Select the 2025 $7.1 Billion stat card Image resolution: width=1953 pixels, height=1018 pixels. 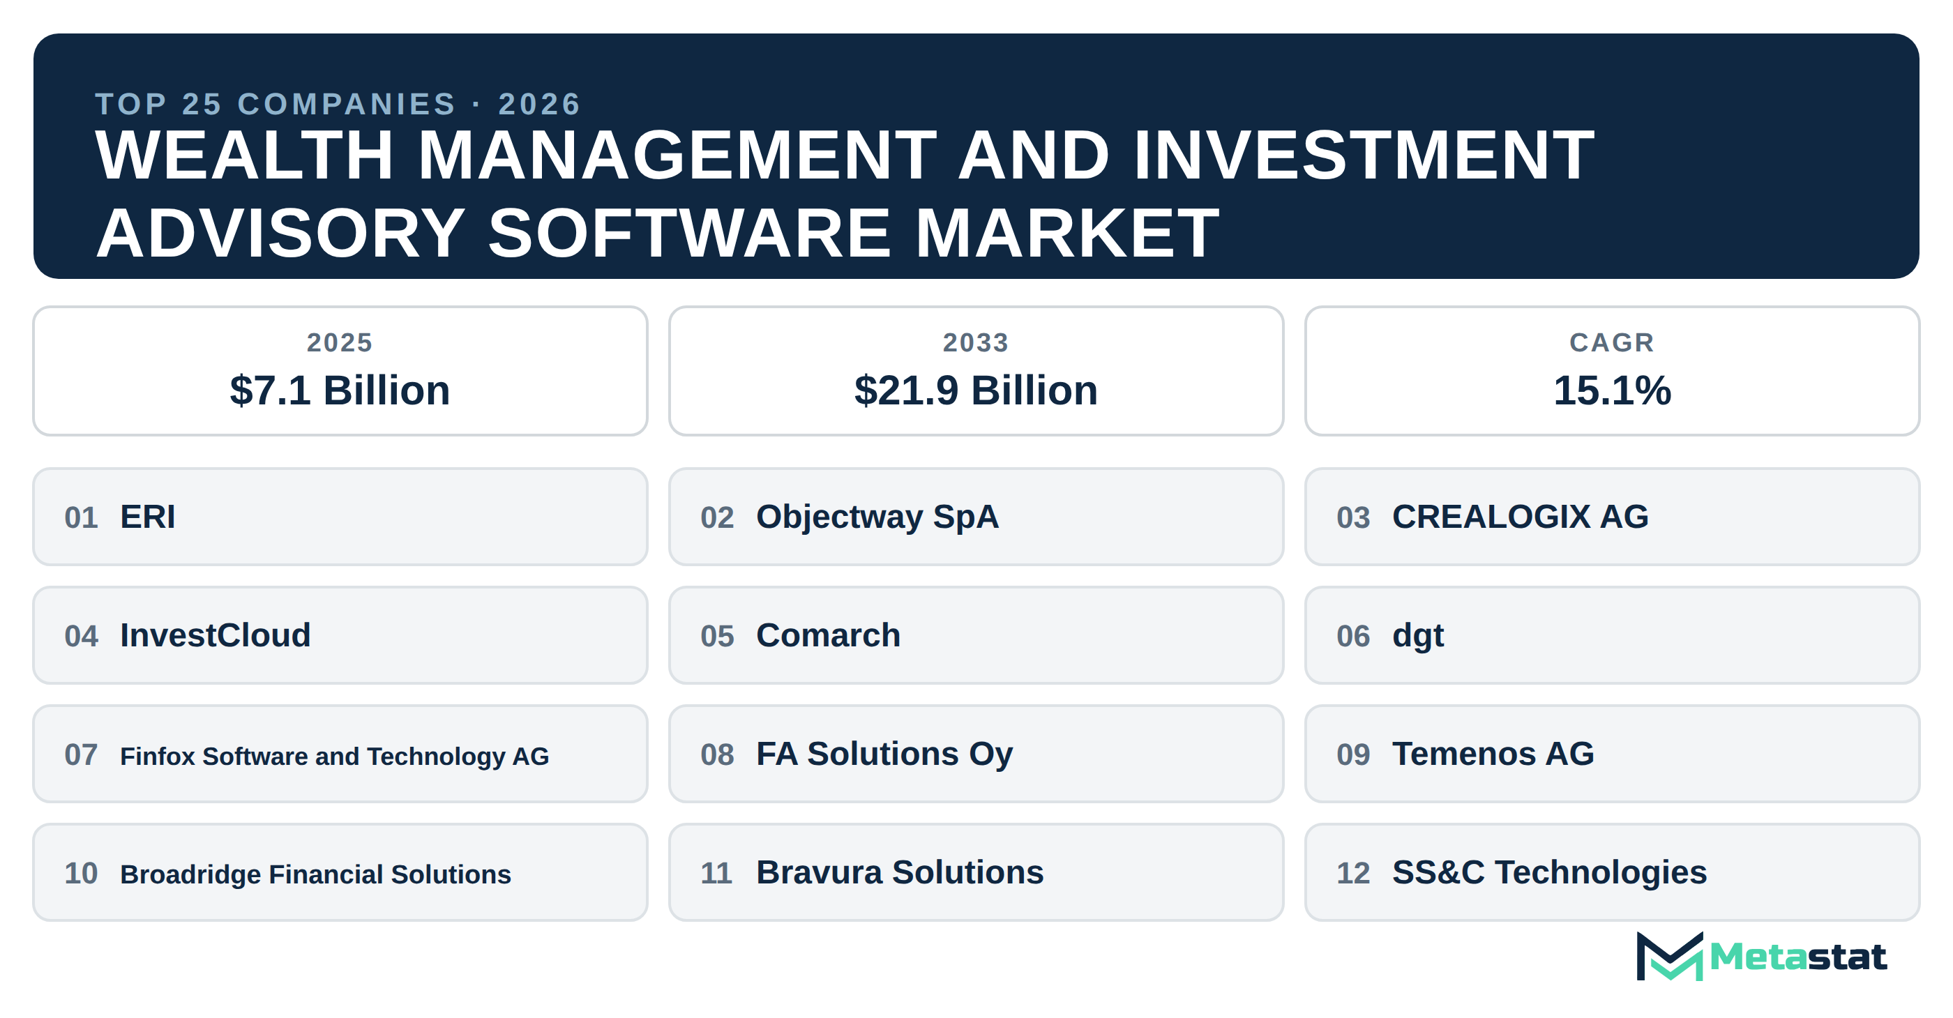(340, 371)
